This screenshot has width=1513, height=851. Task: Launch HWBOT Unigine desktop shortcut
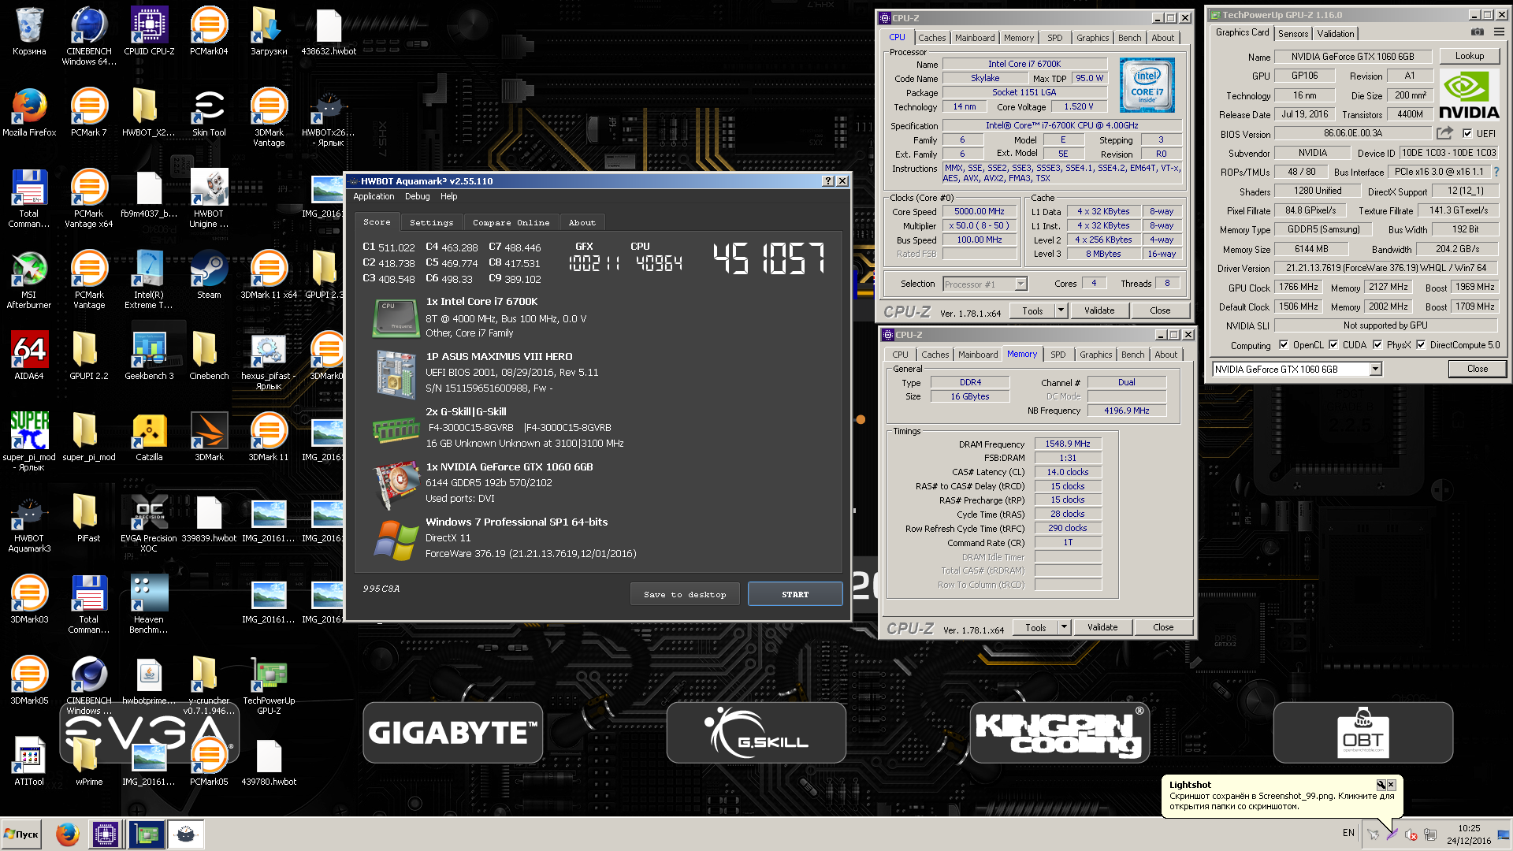(209, 198)
